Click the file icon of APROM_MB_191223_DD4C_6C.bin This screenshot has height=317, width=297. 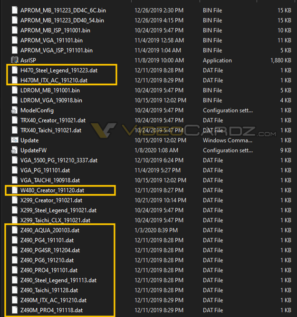15,10
